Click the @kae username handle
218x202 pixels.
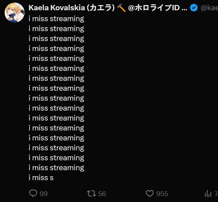coord(209,8)
